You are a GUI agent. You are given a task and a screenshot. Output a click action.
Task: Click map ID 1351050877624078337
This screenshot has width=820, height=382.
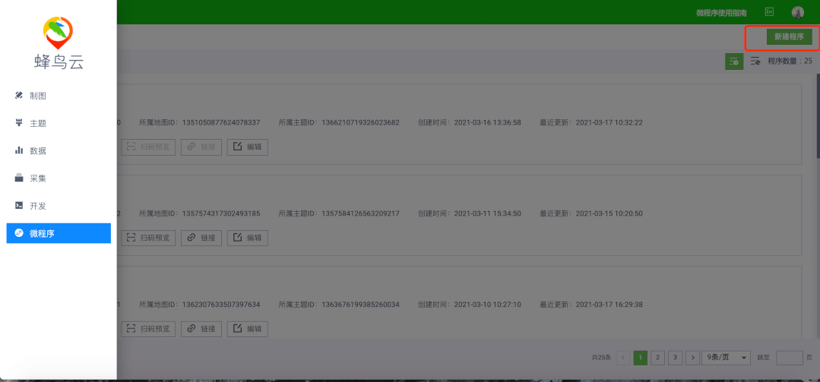pyautogui.click(x=220, y=123)
